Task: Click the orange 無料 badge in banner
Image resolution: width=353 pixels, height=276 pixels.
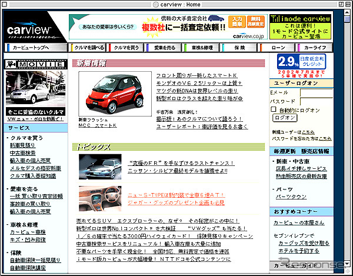Action: [255, 22]
